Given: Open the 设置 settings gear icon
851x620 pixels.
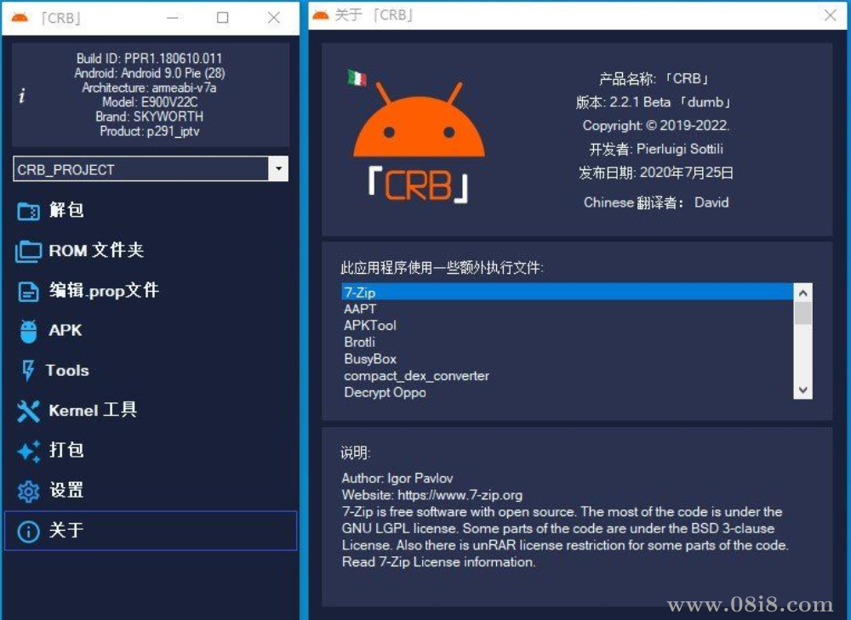Looking at the screenshot, I should (27, 491).
